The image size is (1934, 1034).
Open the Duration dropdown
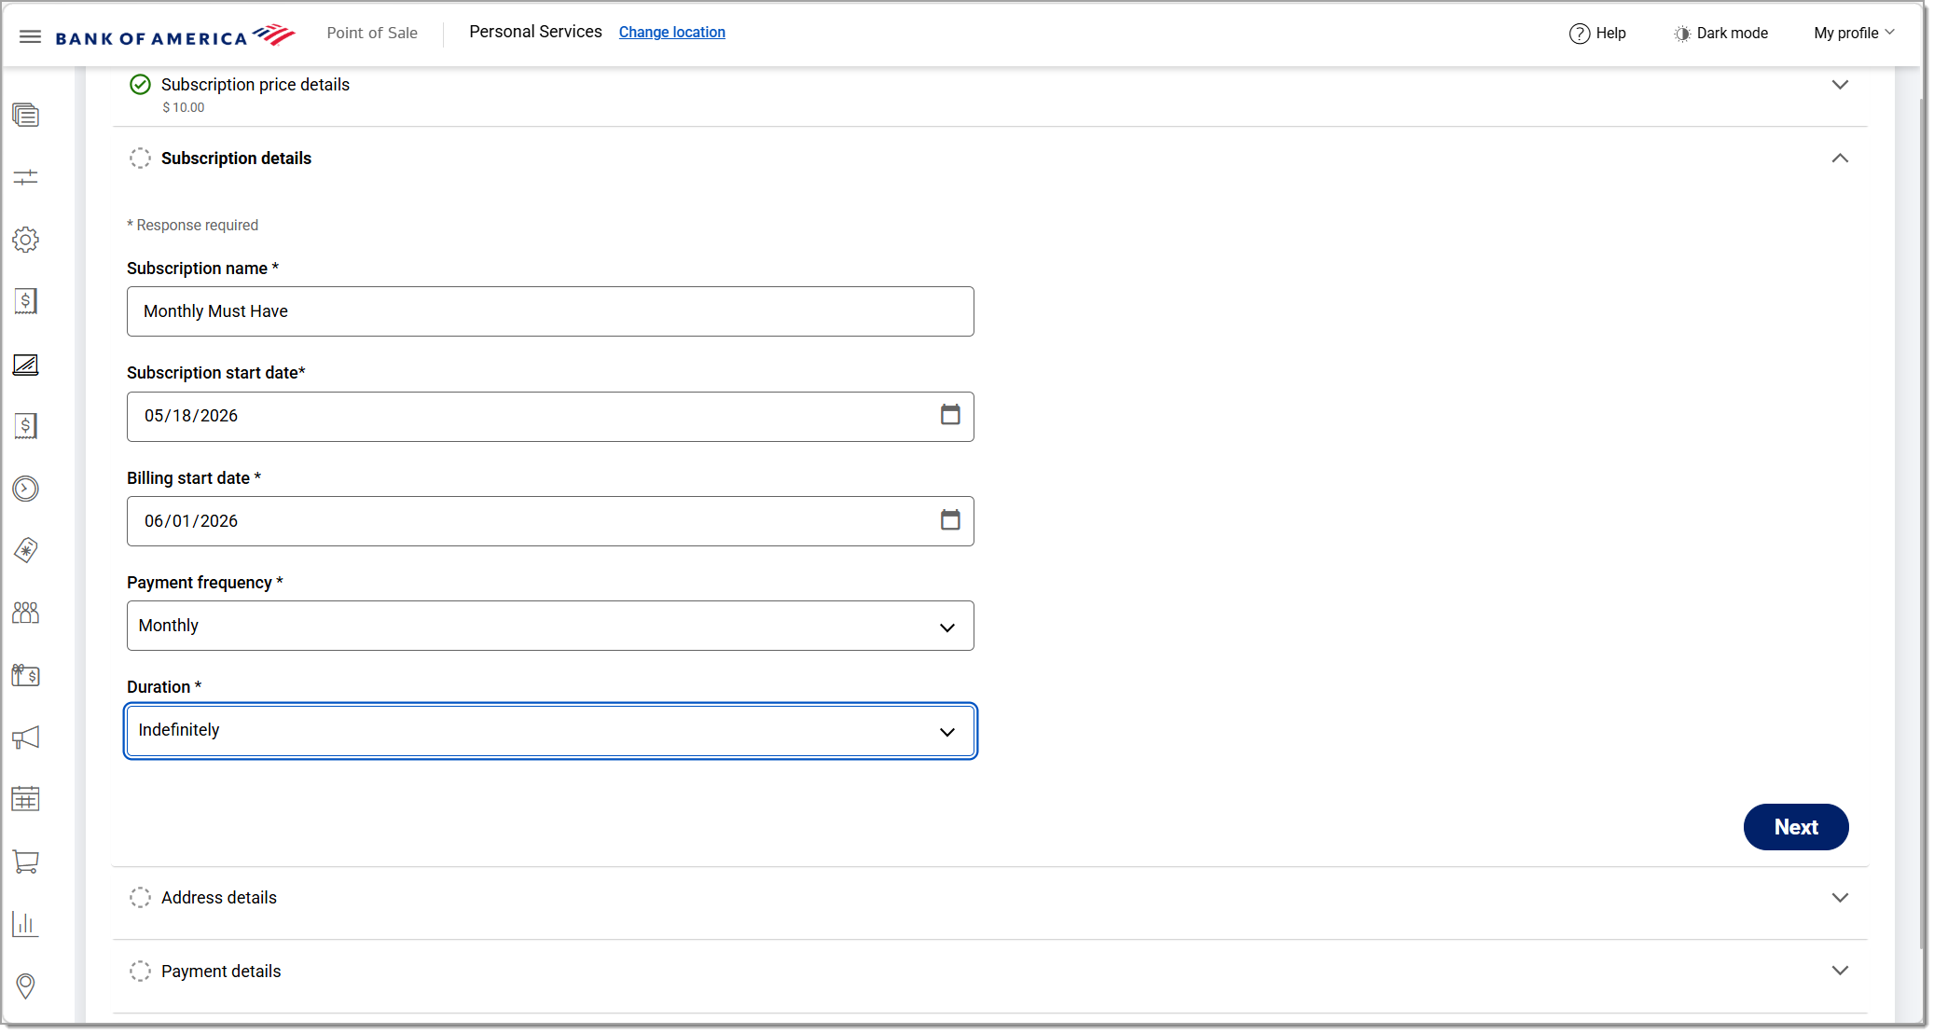pyautogui.click(x=550, y=731)
